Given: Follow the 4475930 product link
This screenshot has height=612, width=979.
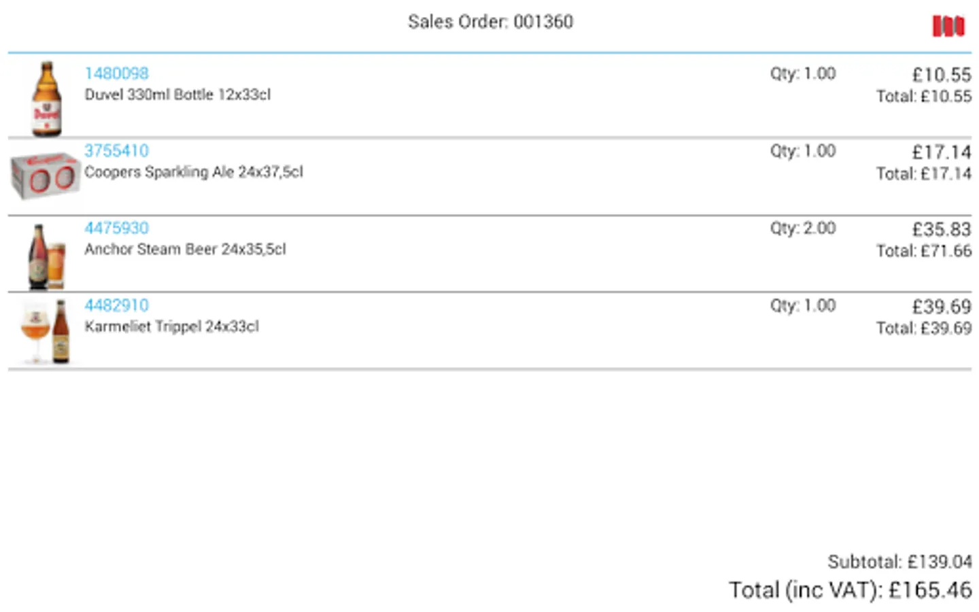Looking at the screenshot, I should coord(116,228).
